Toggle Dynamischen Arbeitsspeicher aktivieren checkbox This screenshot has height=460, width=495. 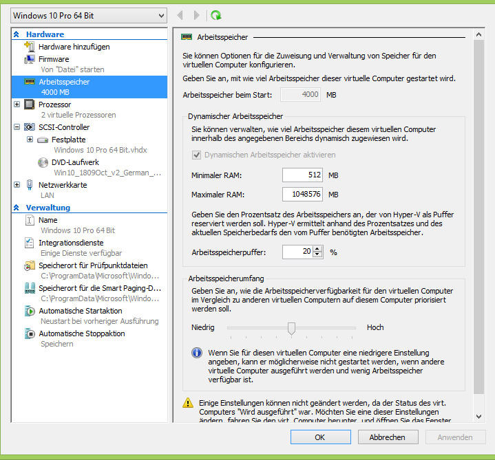[x=196, y=155]
